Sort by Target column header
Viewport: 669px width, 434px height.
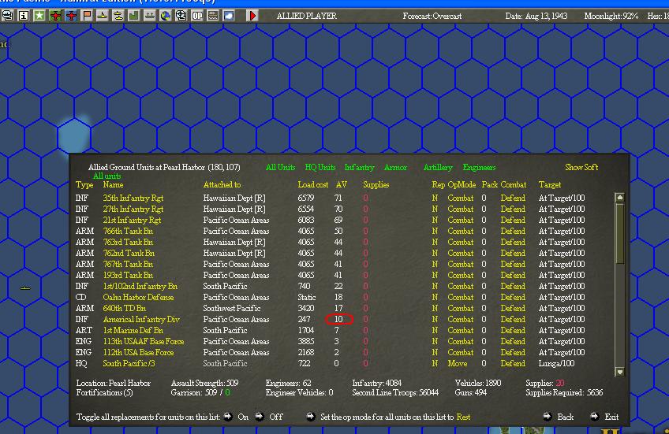coord(550,185)
